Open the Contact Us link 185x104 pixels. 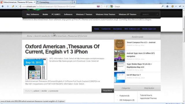pyautogui.click(x=106, y=29)
